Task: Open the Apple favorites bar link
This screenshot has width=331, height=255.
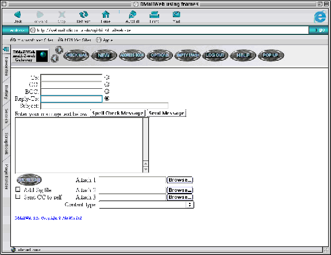Action: tap(104, 40)
